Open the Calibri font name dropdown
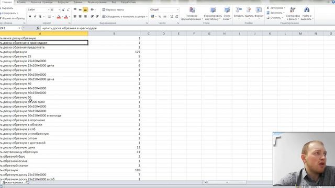 point(49,10)
